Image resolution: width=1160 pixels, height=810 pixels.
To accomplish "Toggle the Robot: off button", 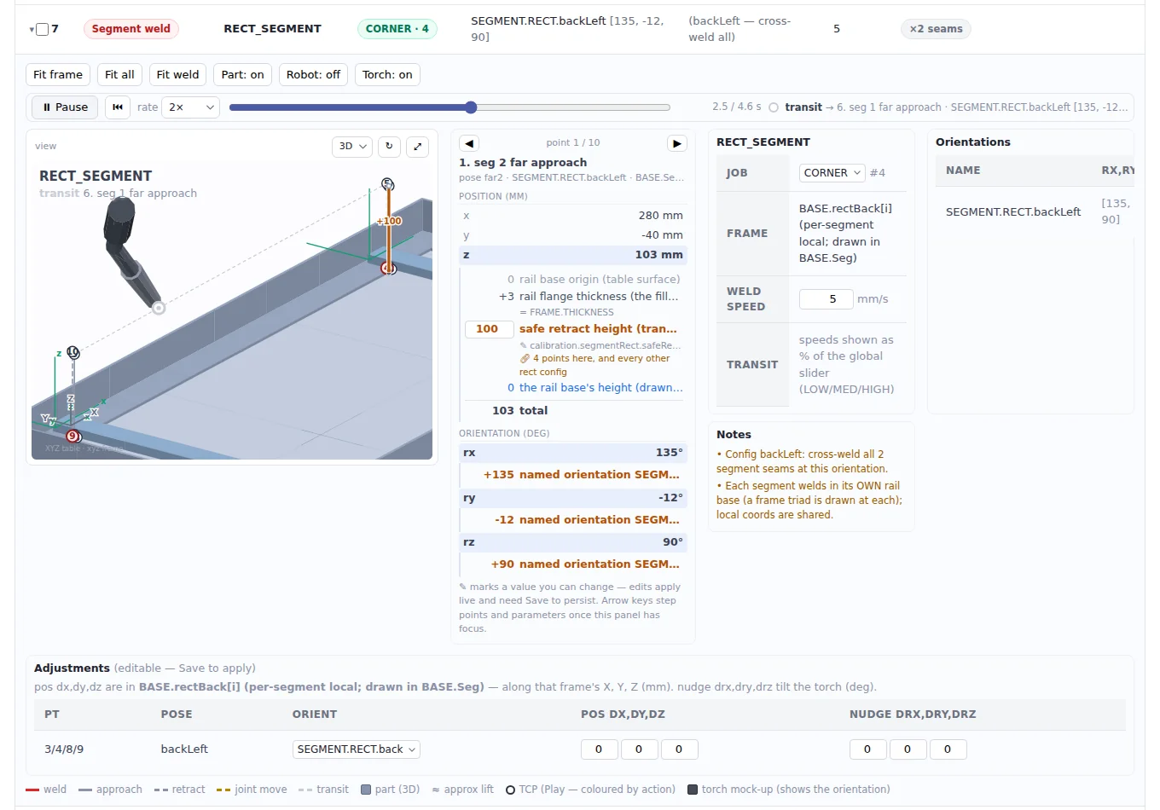I will (313, 75).
